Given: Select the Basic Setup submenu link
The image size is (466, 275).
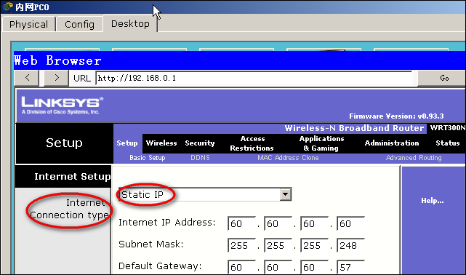Looking at the screenshot, I should (x=148, y=158).
